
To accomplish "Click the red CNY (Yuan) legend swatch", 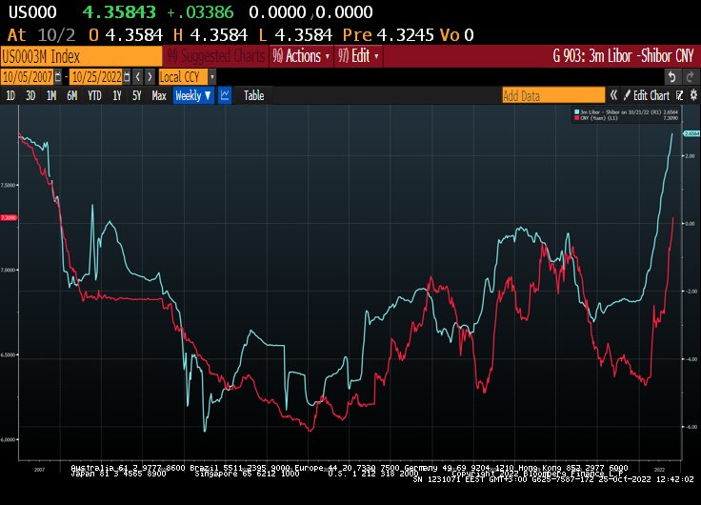I will [x=577, y=118].
